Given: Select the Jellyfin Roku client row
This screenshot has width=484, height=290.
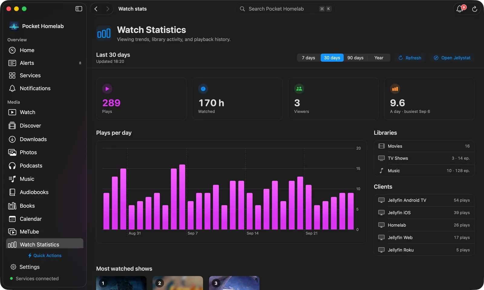Looking at the screenshot, I should [x=424, y=250].
